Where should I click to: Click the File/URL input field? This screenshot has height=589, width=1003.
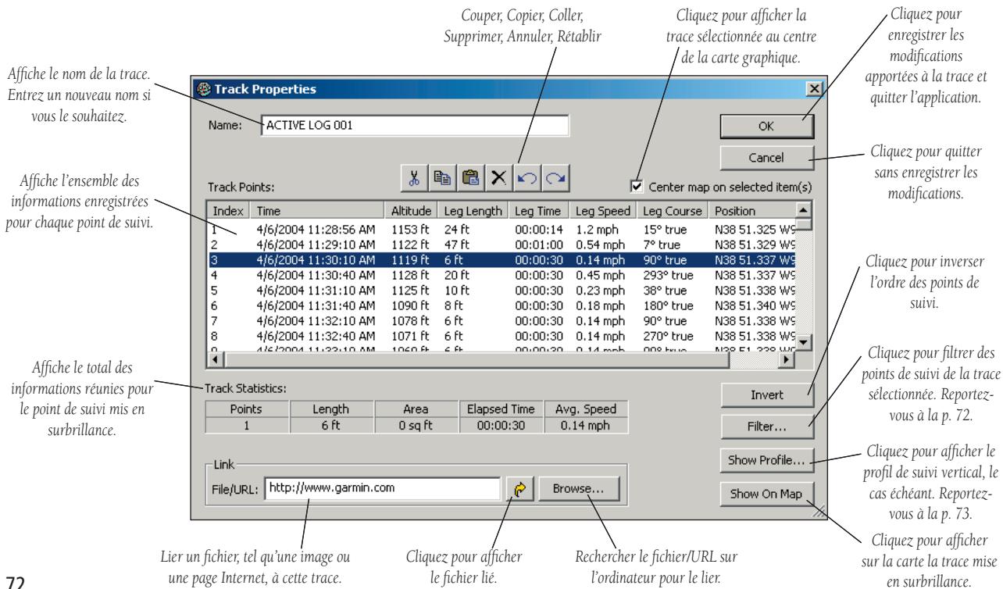[382, 489]
